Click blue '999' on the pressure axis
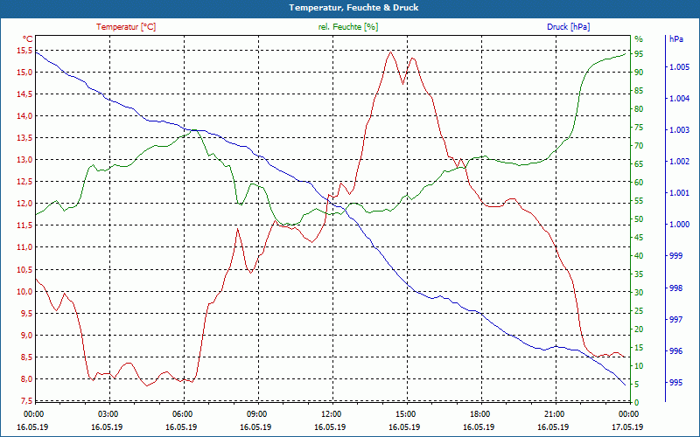 tap(675, 256)
